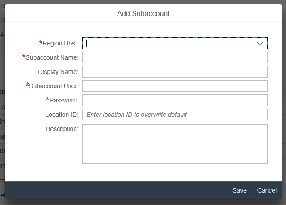Click the Description label

pos(62,129)
